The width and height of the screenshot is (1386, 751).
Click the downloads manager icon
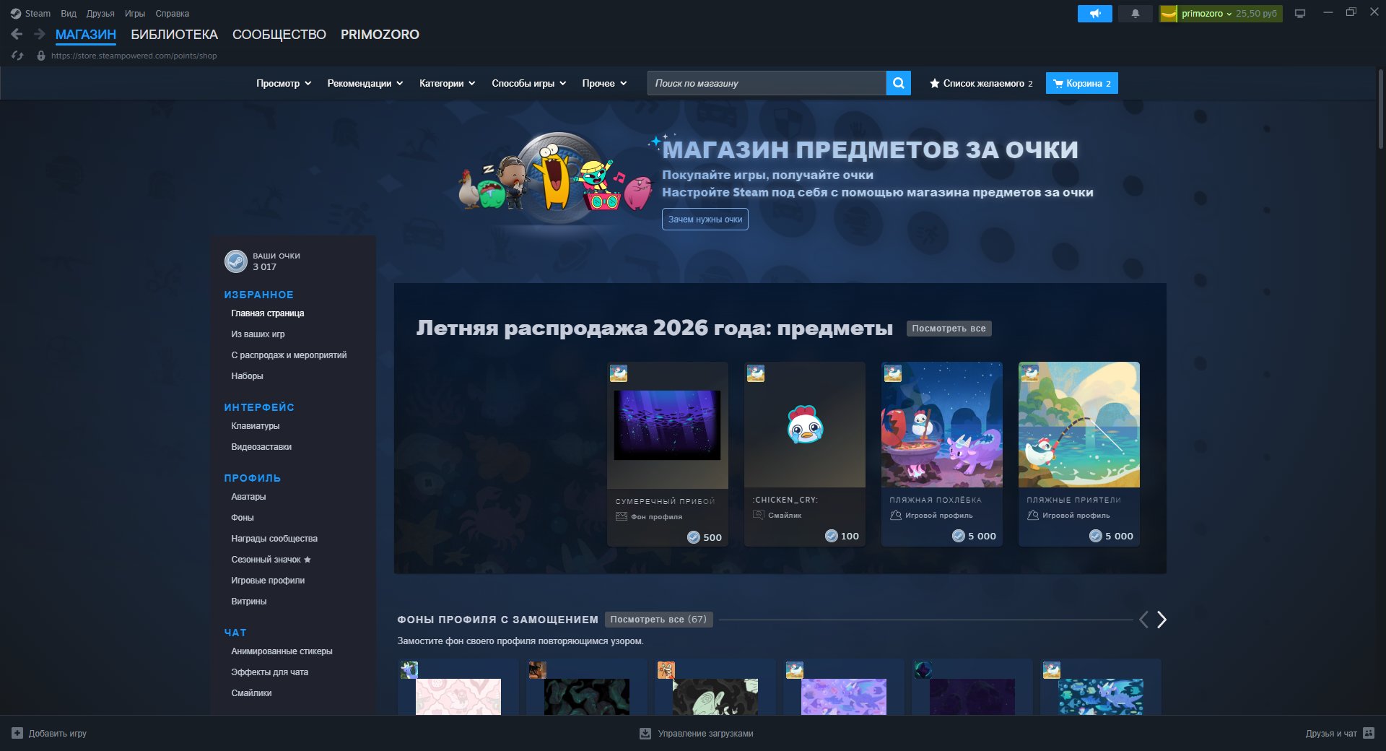coord(645,733)
